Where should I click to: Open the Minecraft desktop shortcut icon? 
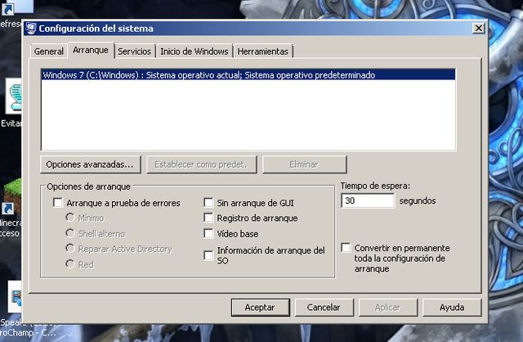13,196
